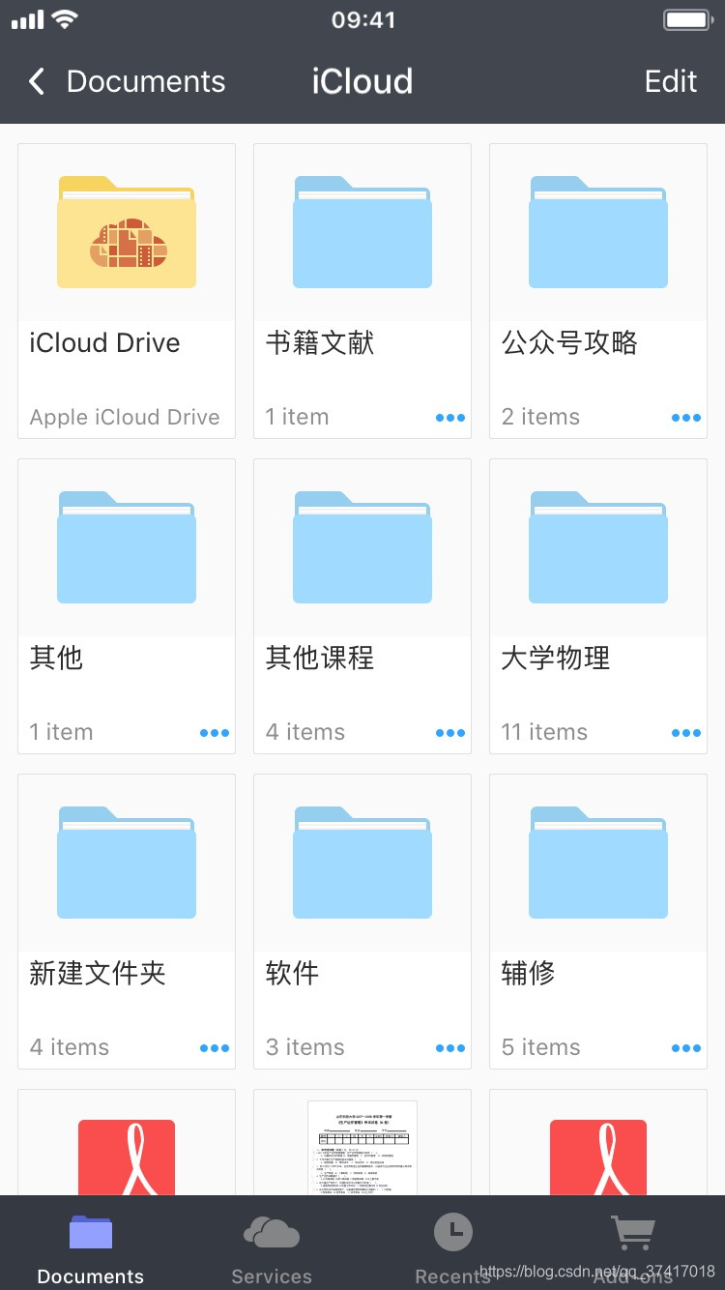
Task: Tap the battery icon in status bar
Action: 689,19
